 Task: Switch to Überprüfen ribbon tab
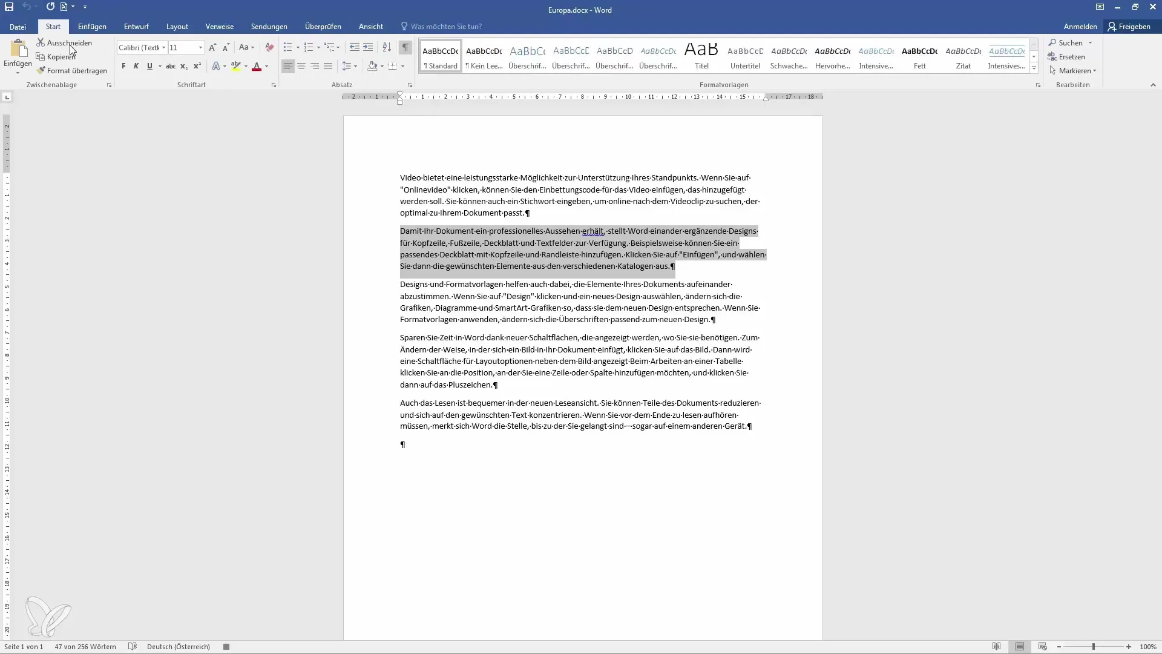click(x=323, y=27)
